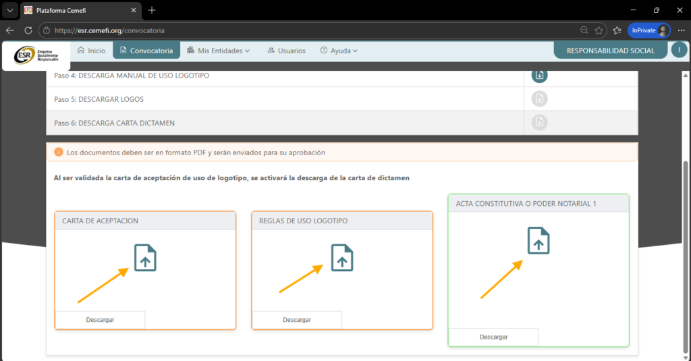Click the Paso 5 DESCARGAR LOGOS download icon

point(539,99)
